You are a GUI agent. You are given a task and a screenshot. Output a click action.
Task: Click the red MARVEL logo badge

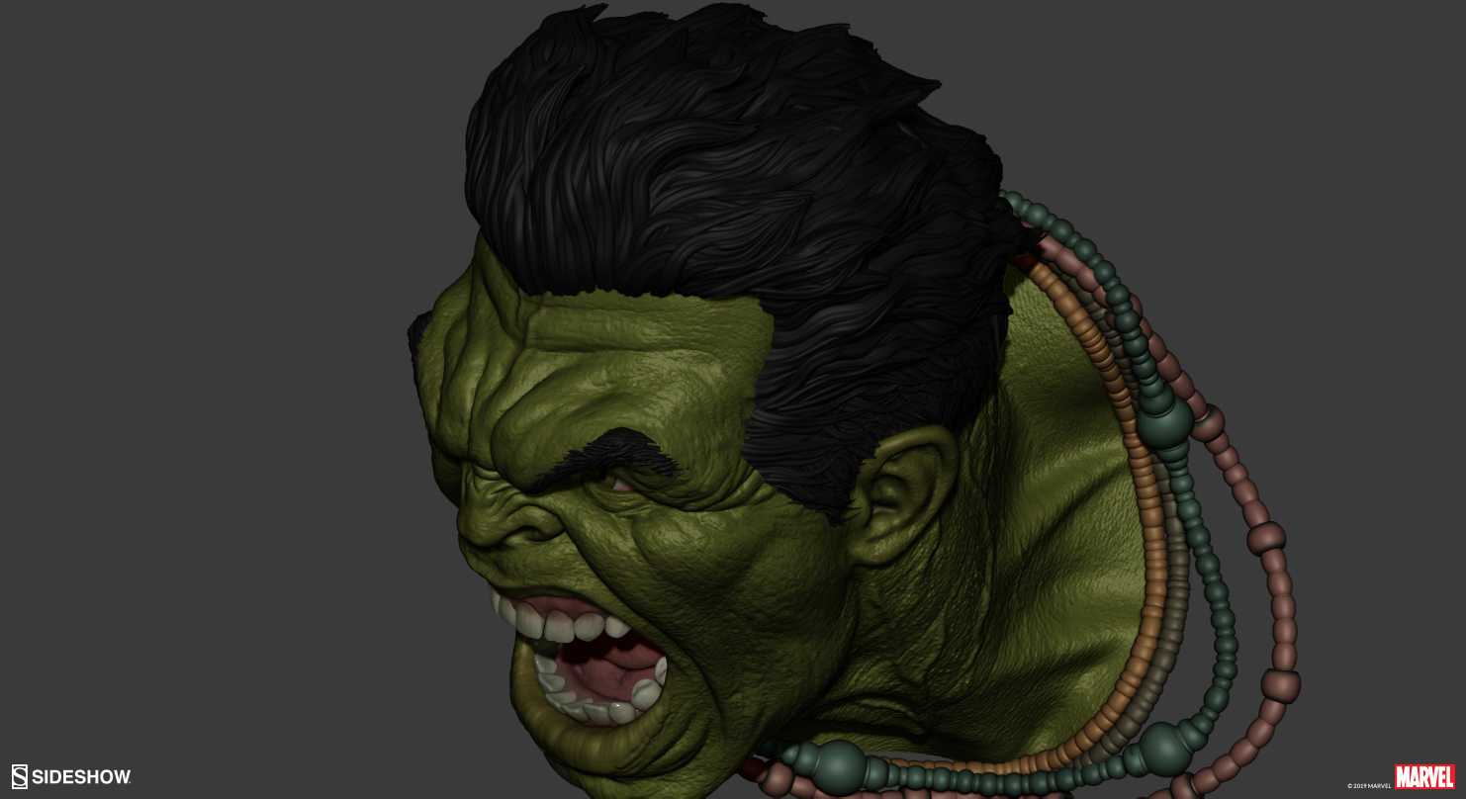1422,776
